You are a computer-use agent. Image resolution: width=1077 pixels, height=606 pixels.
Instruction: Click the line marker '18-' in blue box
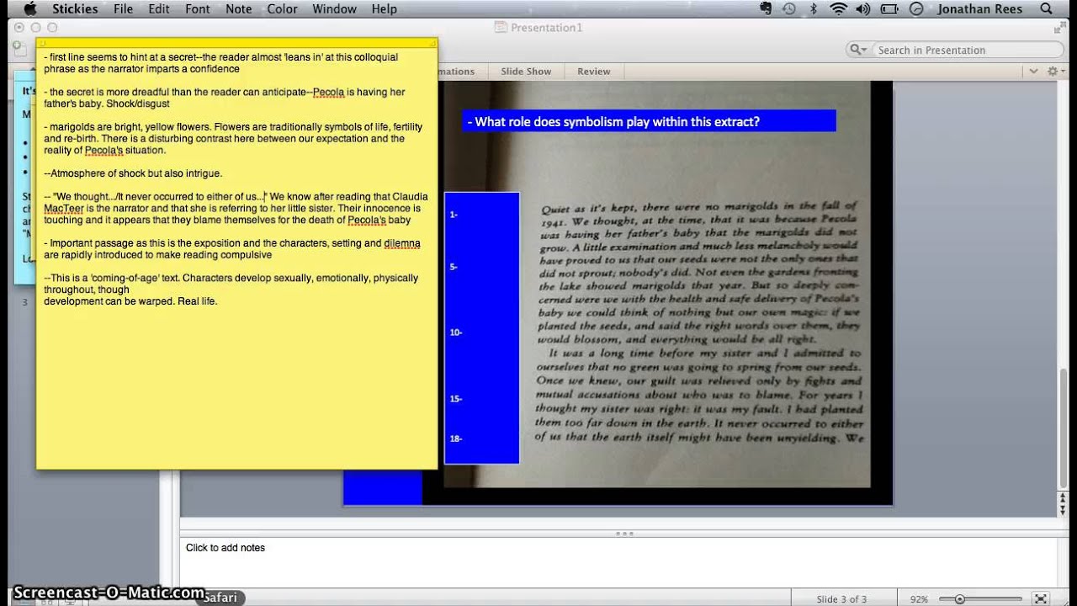point(456,439)
